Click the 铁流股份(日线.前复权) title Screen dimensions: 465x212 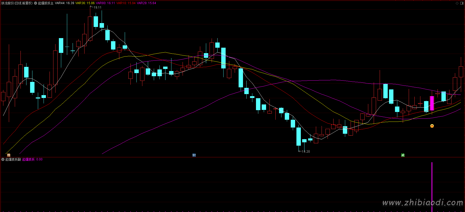pyautogui.click(x=17, y=3)
